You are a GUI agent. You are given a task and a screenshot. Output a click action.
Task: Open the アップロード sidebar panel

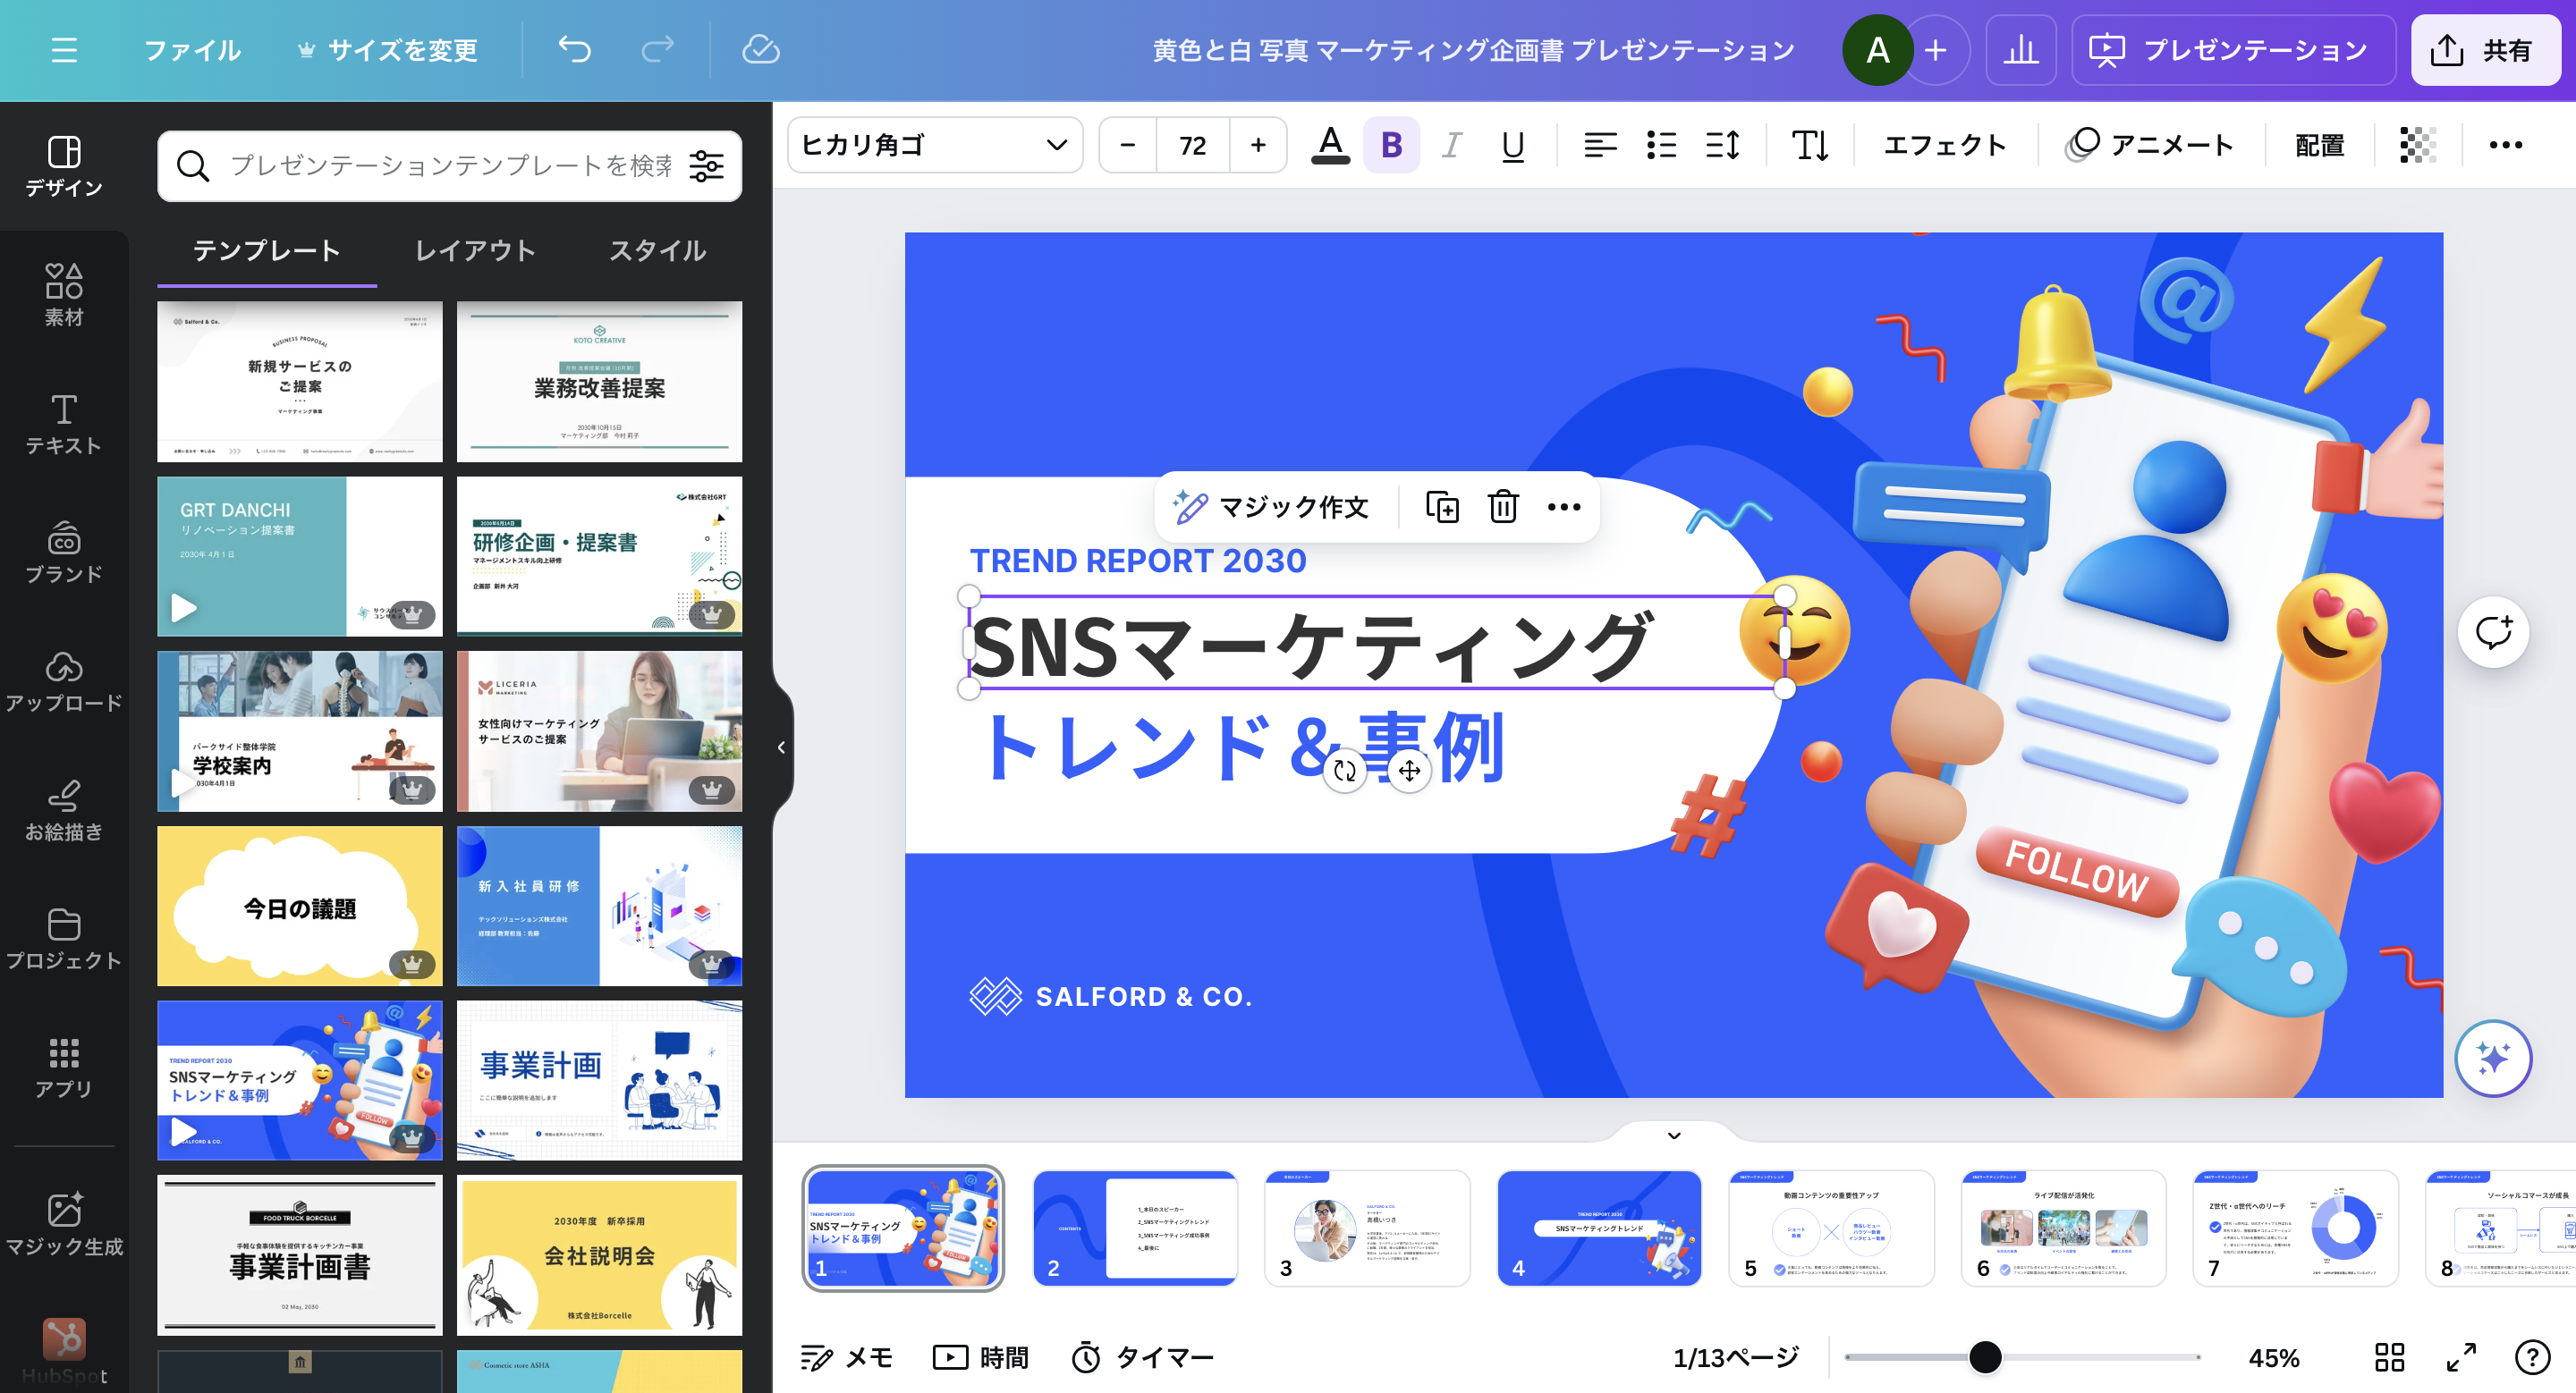pyautogui.click(x=64, y=681)
